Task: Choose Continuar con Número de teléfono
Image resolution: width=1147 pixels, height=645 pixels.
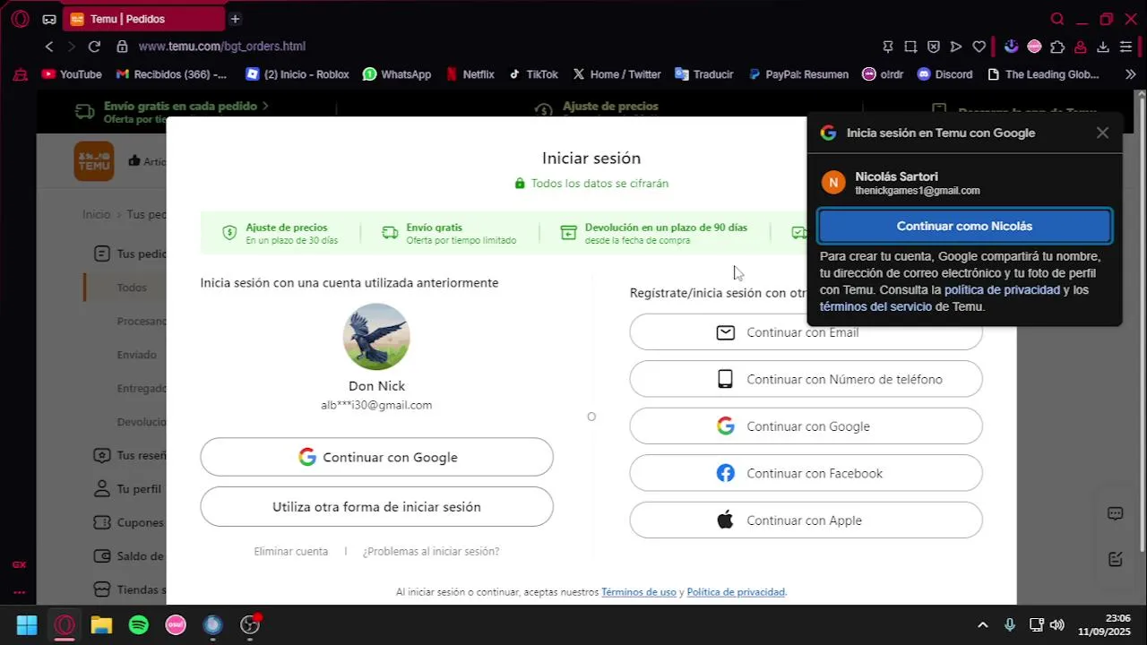Action: coord(806,379)
